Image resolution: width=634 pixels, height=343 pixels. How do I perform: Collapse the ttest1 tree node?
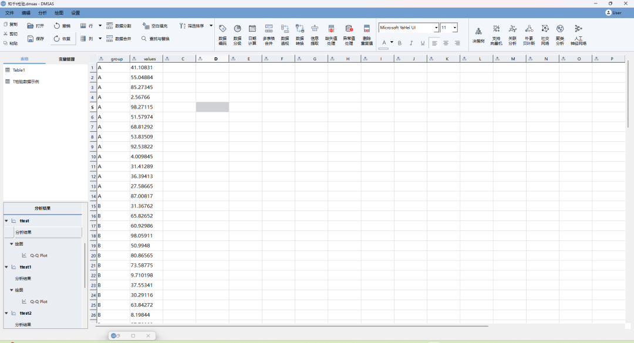(6, 267)
